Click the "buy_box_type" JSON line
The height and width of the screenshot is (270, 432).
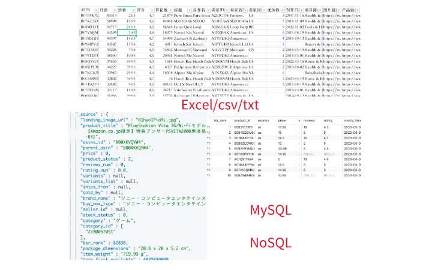coord(143,204)
